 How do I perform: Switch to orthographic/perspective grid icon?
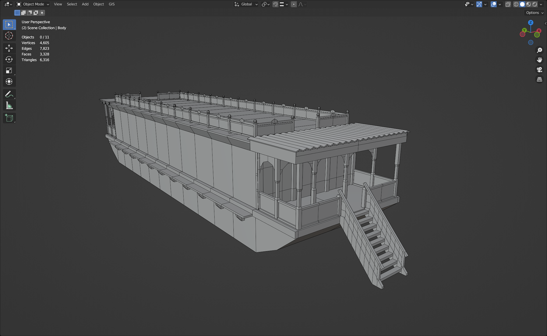(x=539, y=80)
